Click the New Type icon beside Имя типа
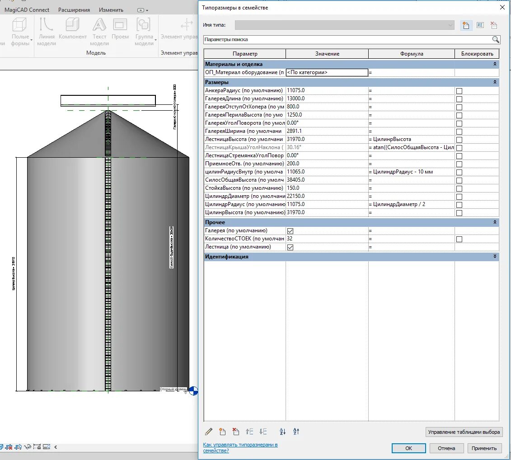Screen dimensions: 511x460 [x=466, y=25]
